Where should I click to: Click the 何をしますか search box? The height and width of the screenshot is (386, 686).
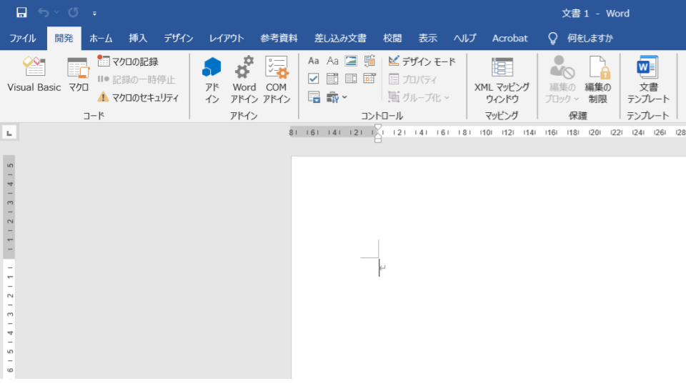point(590,39)
